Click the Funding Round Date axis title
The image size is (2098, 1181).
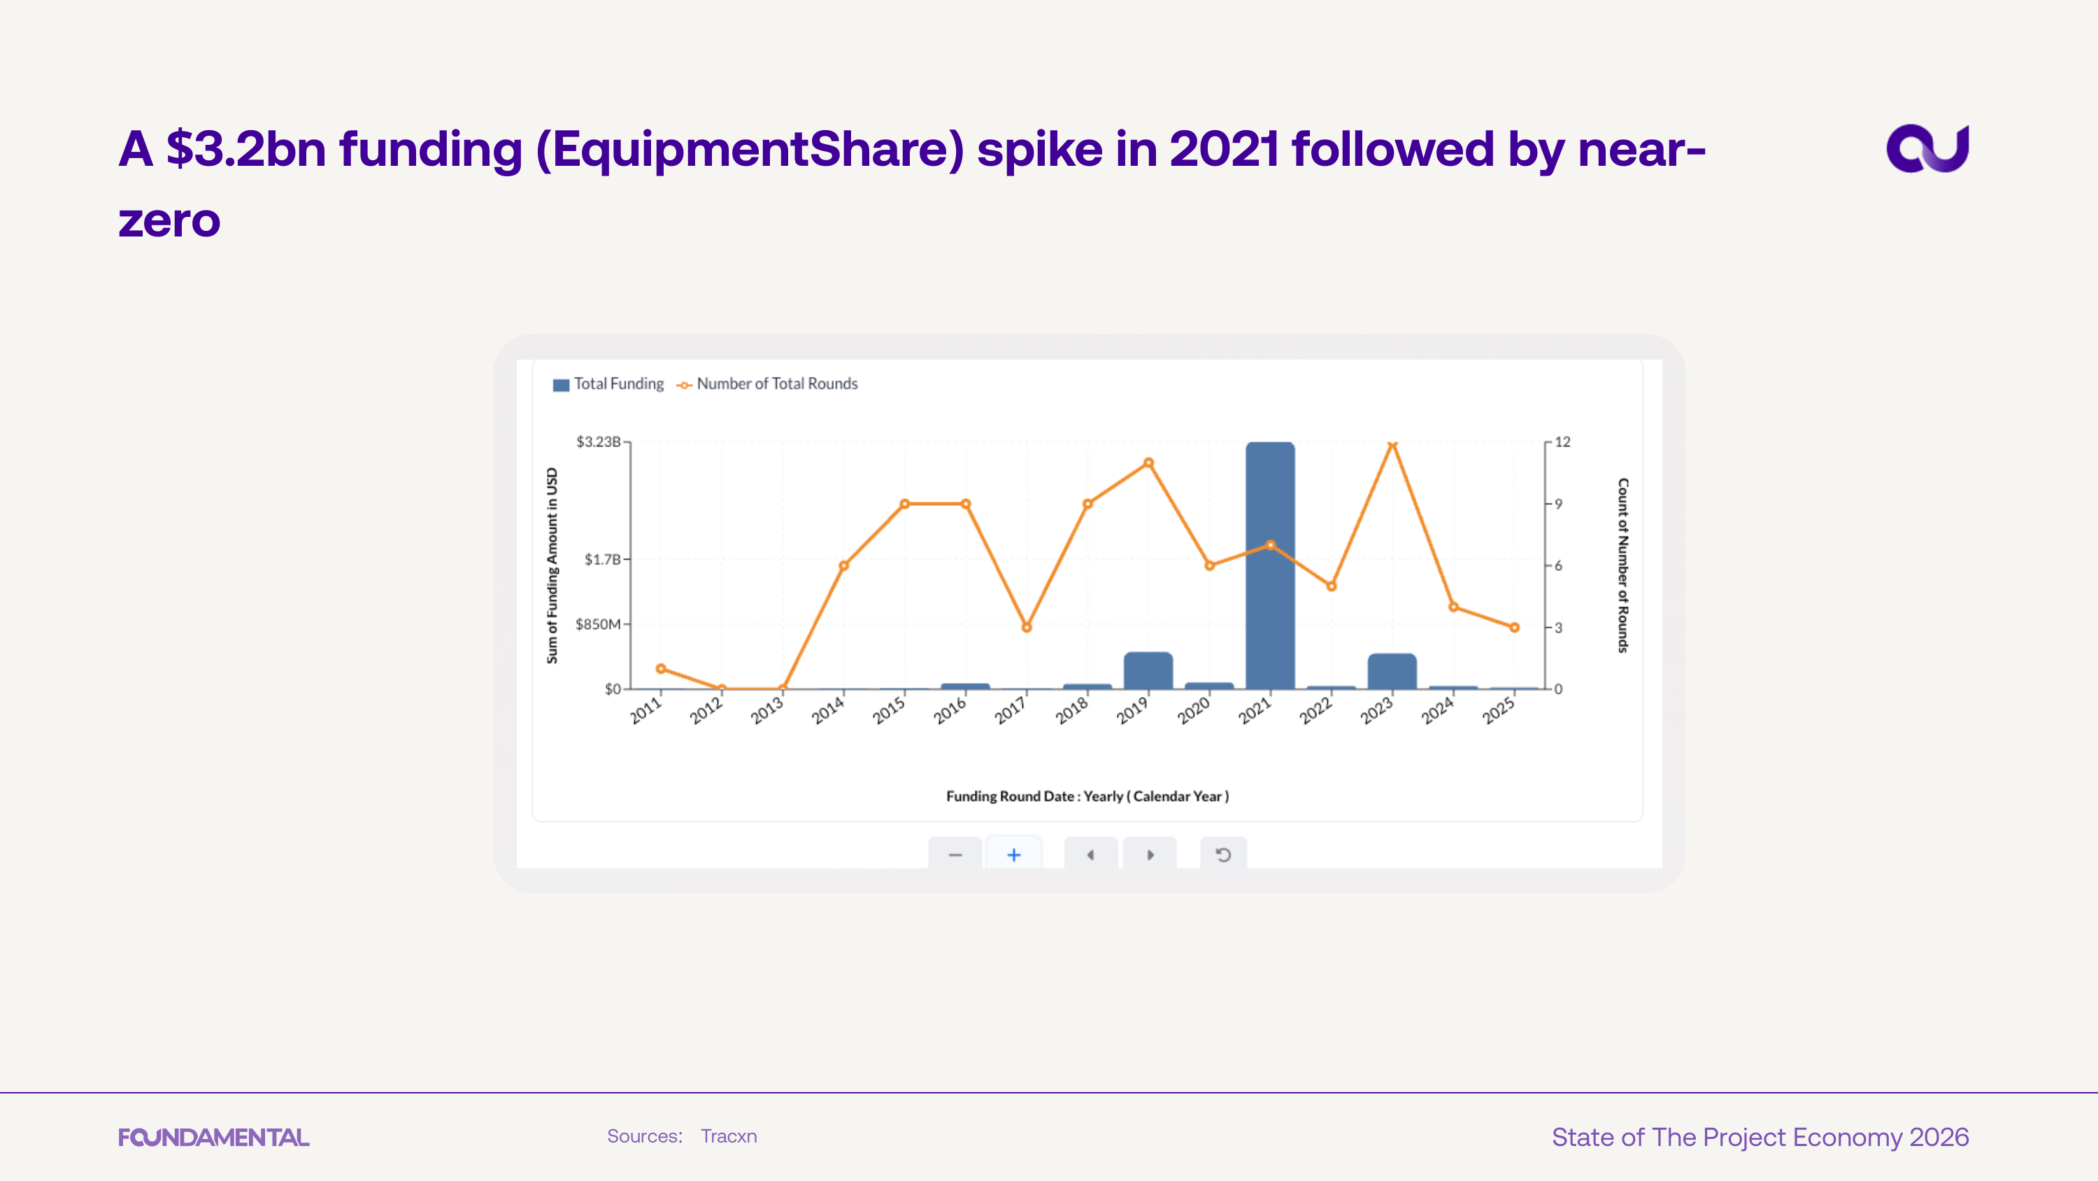click(1087, 796)
